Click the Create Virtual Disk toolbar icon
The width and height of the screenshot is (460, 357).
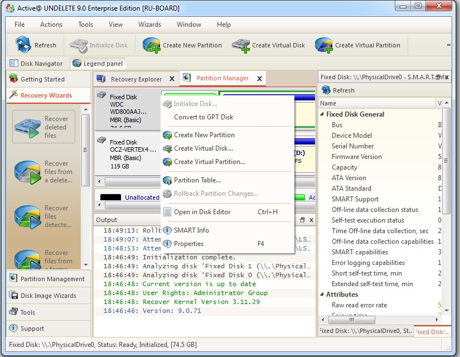pos(268,45)
